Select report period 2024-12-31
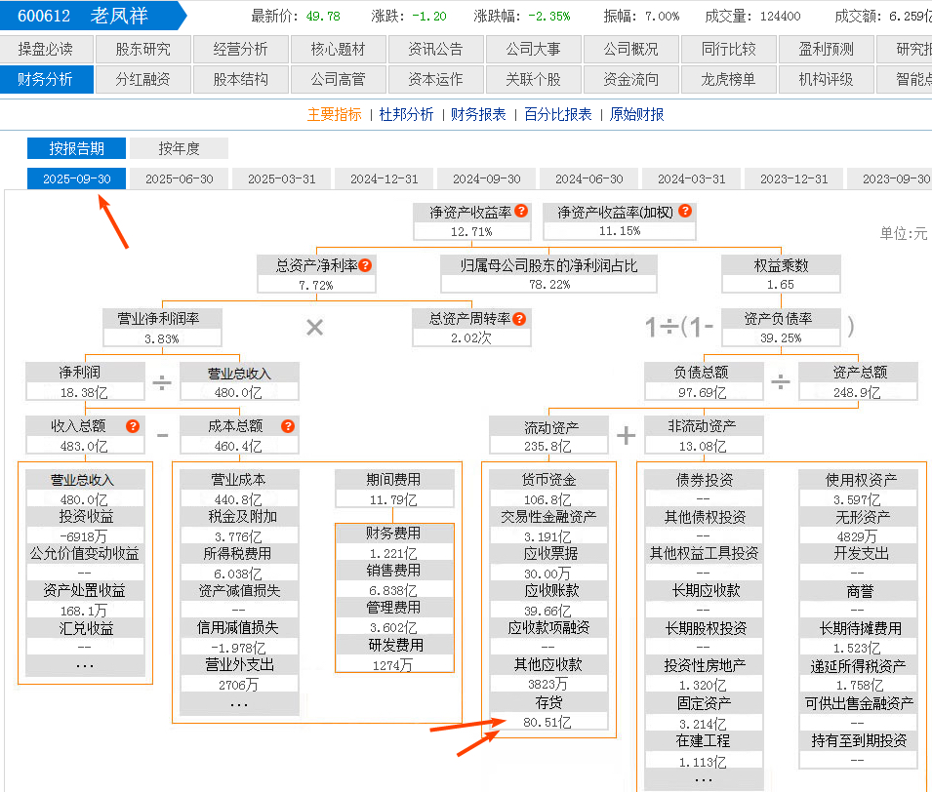Image resolution: width=932 pixels, height=792 pixels. click(384, 178)
